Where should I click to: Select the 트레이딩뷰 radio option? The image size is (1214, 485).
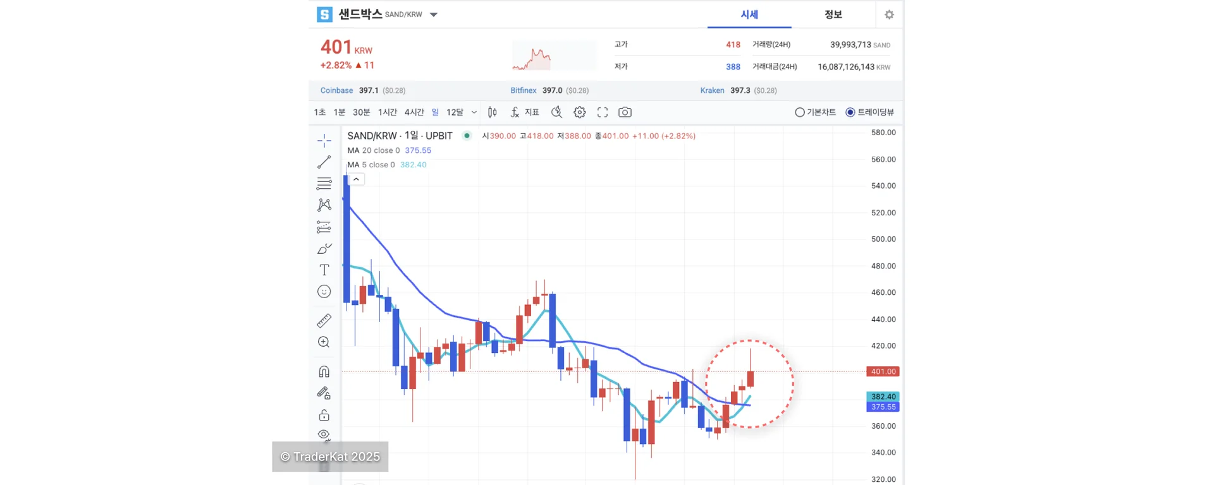[x=850, y=112]
